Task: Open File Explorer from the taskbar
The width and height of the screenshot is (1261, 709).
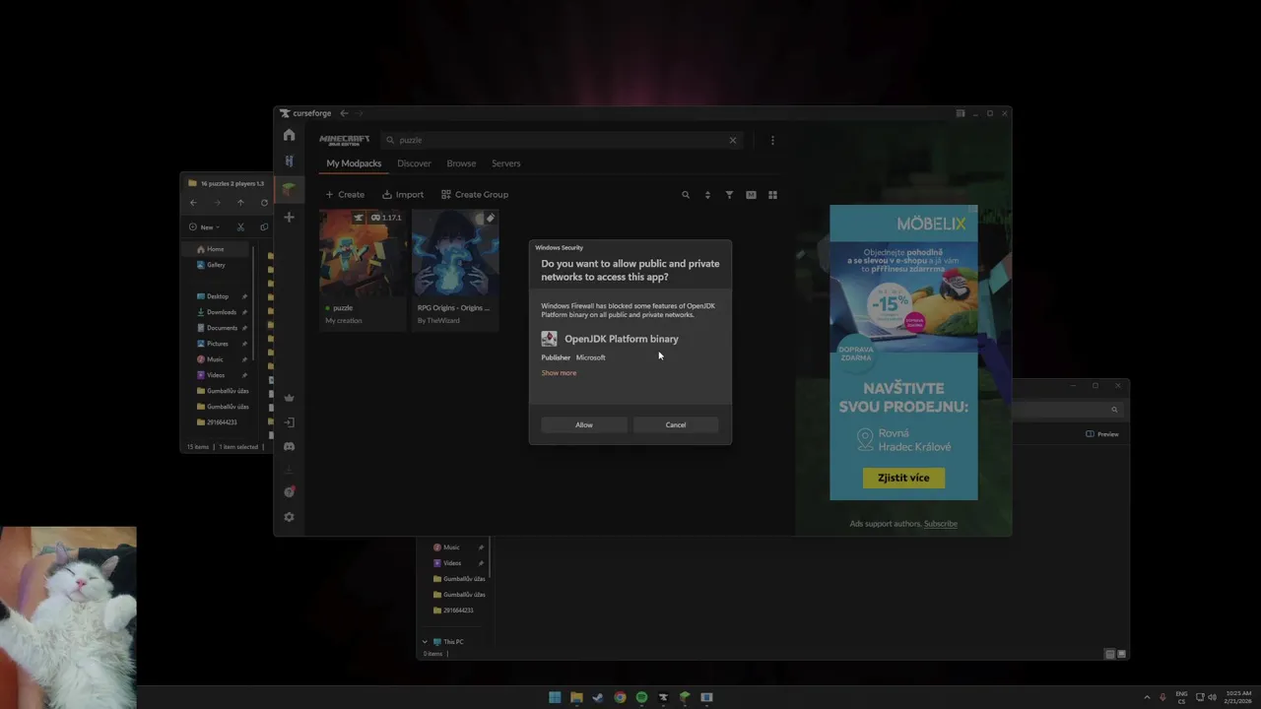Action: click(576, 697)
